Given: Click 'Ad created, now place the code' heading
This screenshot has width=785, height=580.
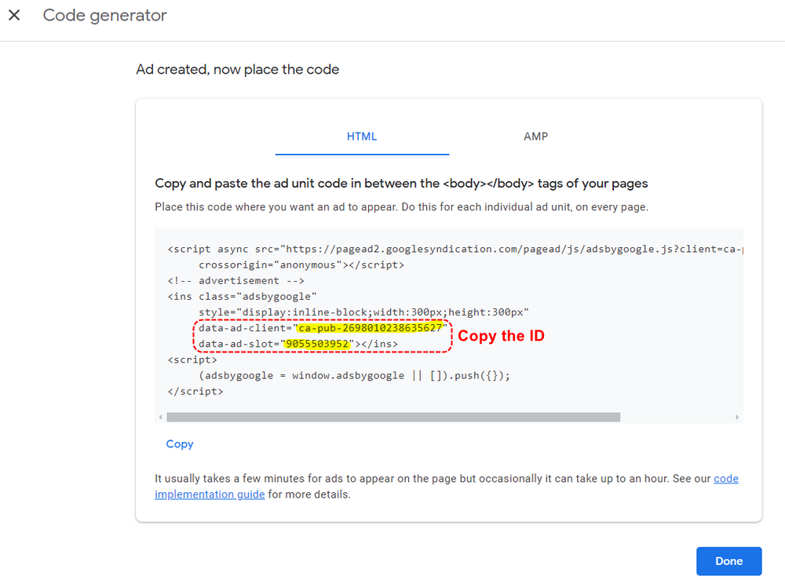Looking at the screenshot, I should (237, 69).
